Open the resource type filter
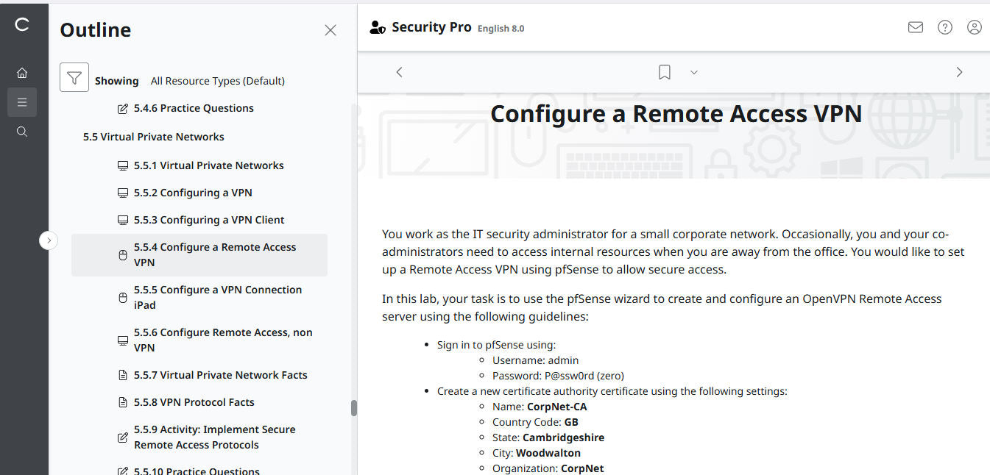The image size is (990, 475). (x=74, y=76)
